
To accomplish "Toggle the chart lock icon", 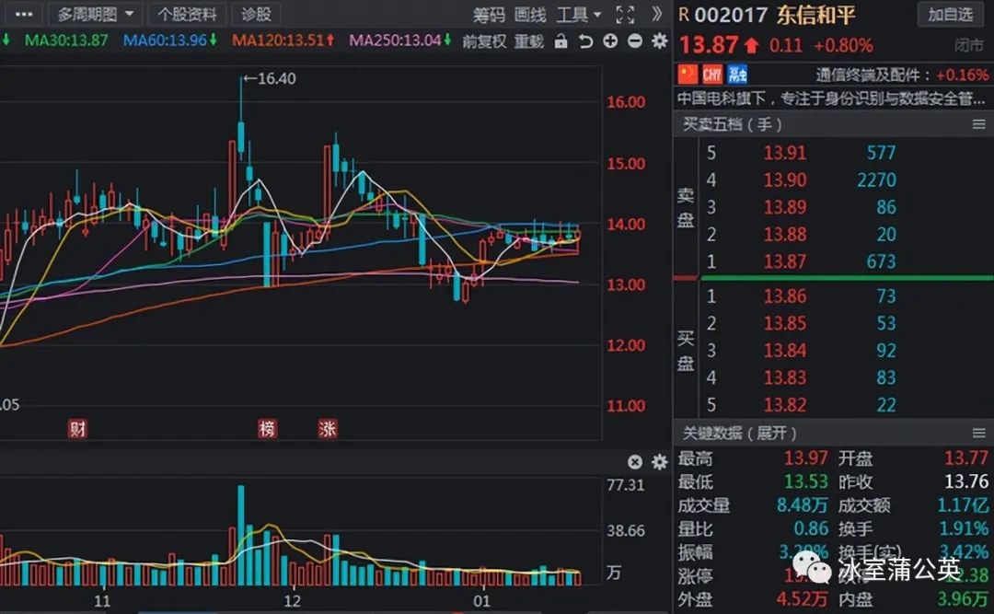I will pyautogui.click(x=561, y=41).
